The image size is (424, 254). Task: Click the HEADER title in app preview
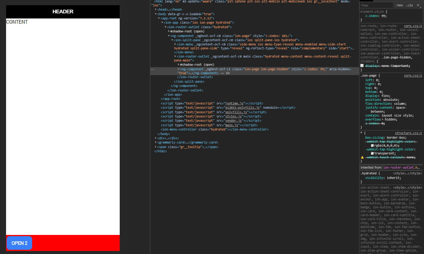point(63,12)
